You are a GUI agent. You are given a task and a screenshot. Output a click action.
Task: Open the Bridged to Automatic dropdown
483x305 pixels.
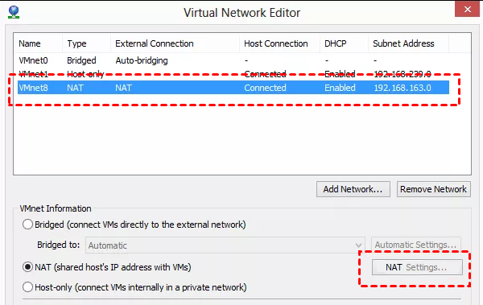(x=225, y=245)
